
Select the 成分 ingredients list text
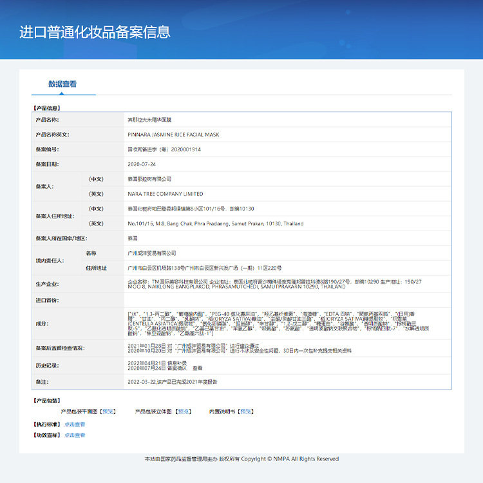[278, 323]
